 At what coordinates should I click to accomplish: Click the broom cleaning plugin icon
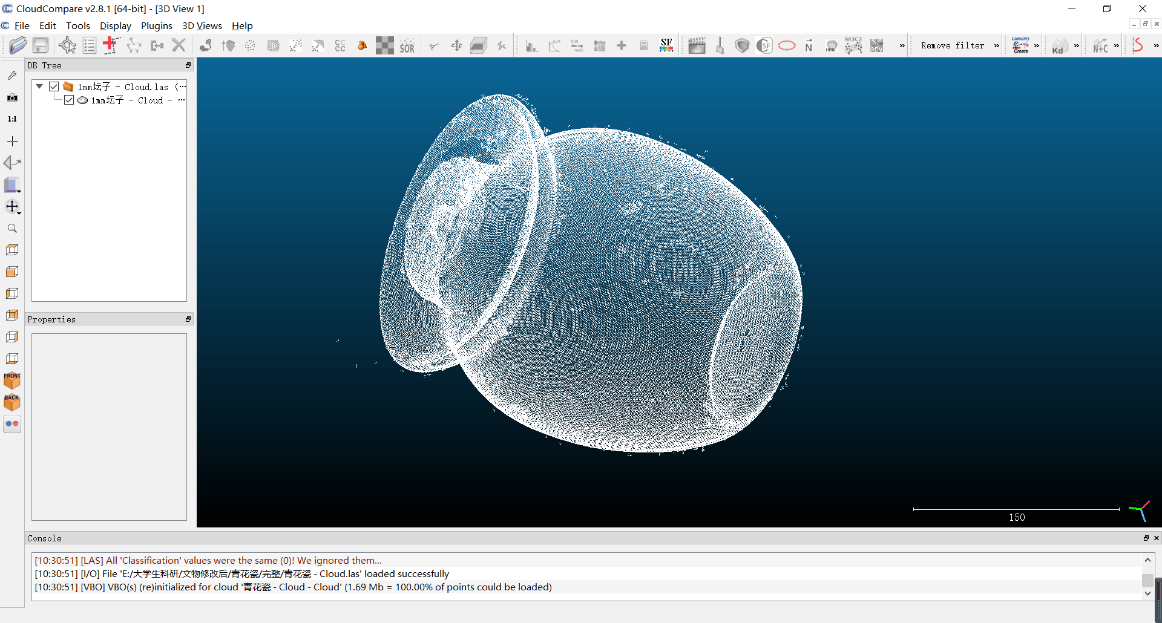click(x=720, y=45)
